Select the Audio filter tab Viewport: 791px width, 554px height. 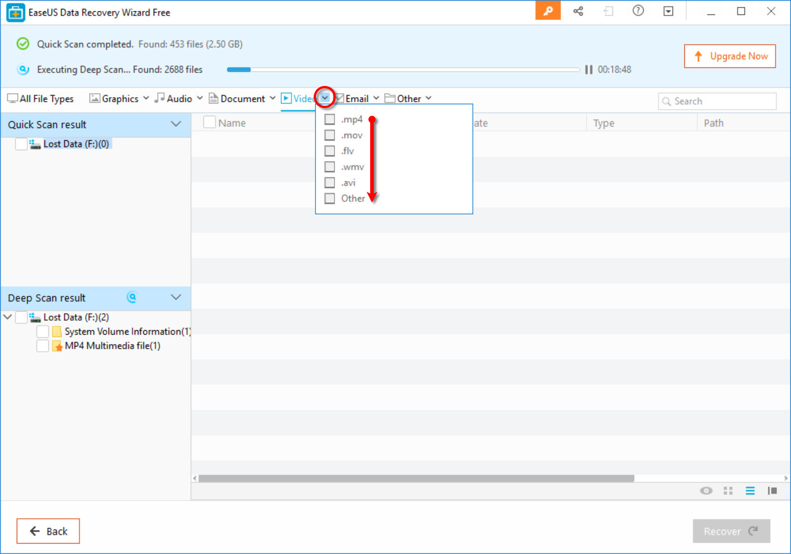click(x=174, y=99)
